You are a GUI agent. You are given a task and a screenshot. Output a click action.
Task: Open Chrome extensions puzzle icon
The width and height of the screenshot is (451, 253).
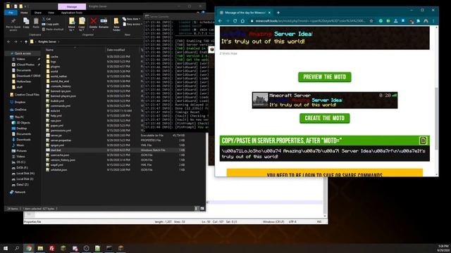[x=418, y=21]
